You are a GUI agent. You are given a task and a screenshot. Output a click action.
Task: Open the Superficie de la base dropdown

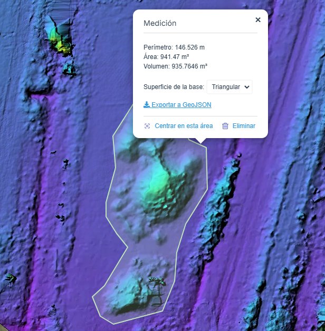[230, 87]
